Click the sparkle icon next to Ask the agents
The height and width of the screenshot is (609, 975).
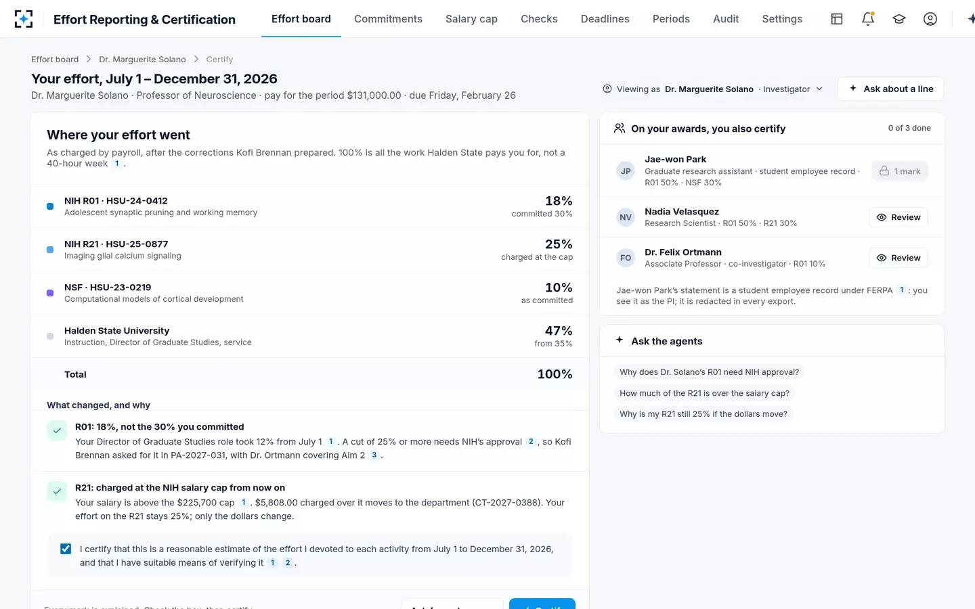(x=620, y=340)
